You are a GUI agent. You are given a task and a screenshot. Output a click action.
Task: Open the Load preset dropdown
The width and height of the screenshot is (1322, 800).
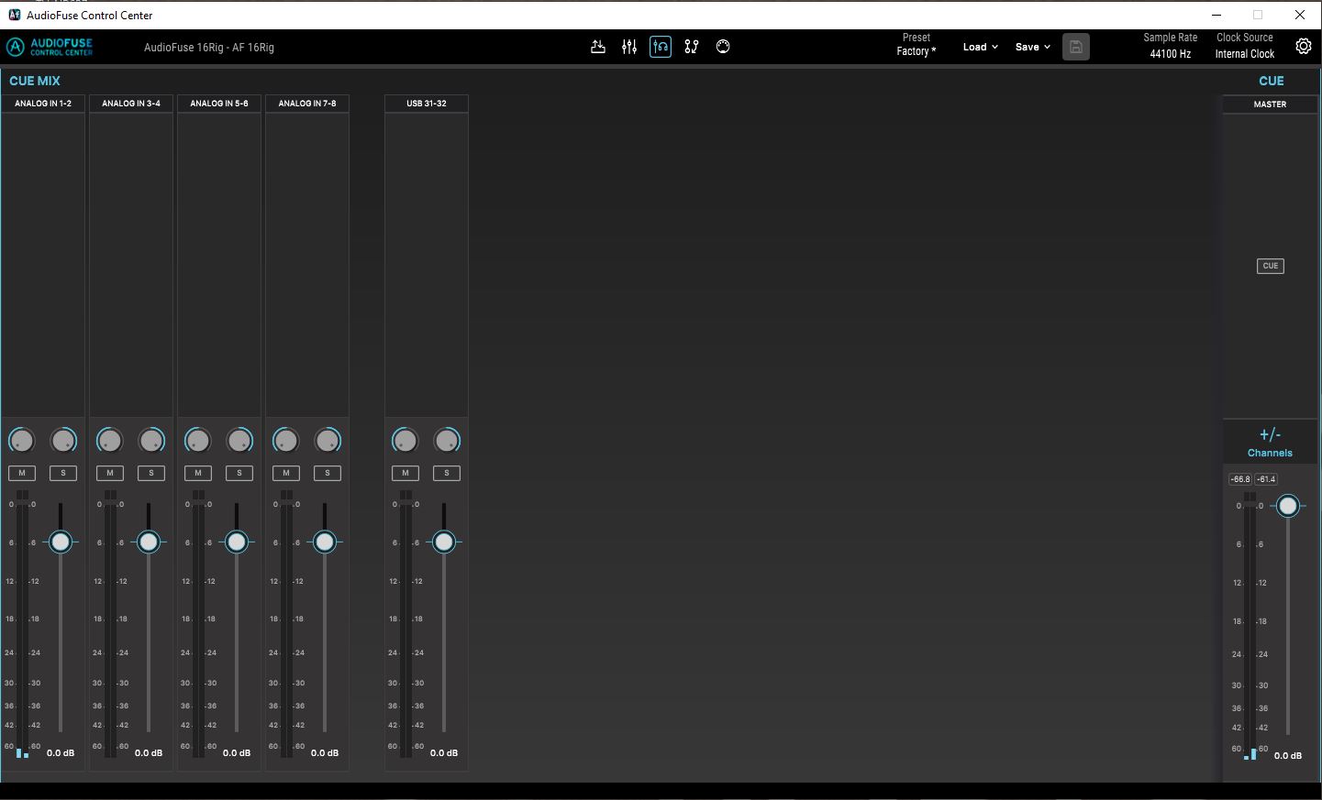coord(979,46)
